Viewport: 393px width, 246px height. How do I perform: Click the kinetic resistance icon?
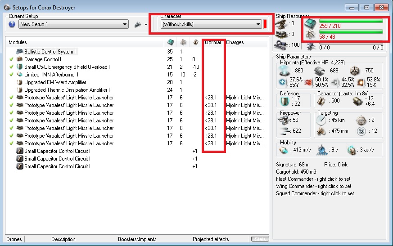tap(335, 82)
